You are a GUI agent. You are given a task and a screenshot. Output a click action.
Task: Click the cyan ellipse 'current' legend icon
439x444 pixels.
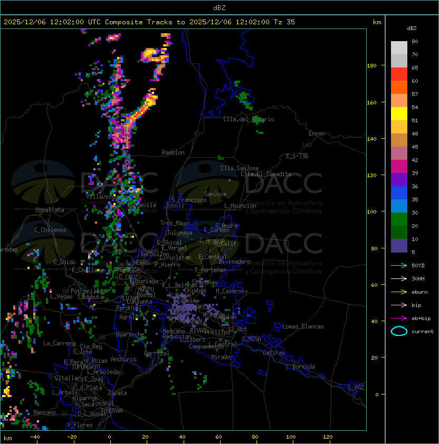pyautogui.click(x=399, y=331)
